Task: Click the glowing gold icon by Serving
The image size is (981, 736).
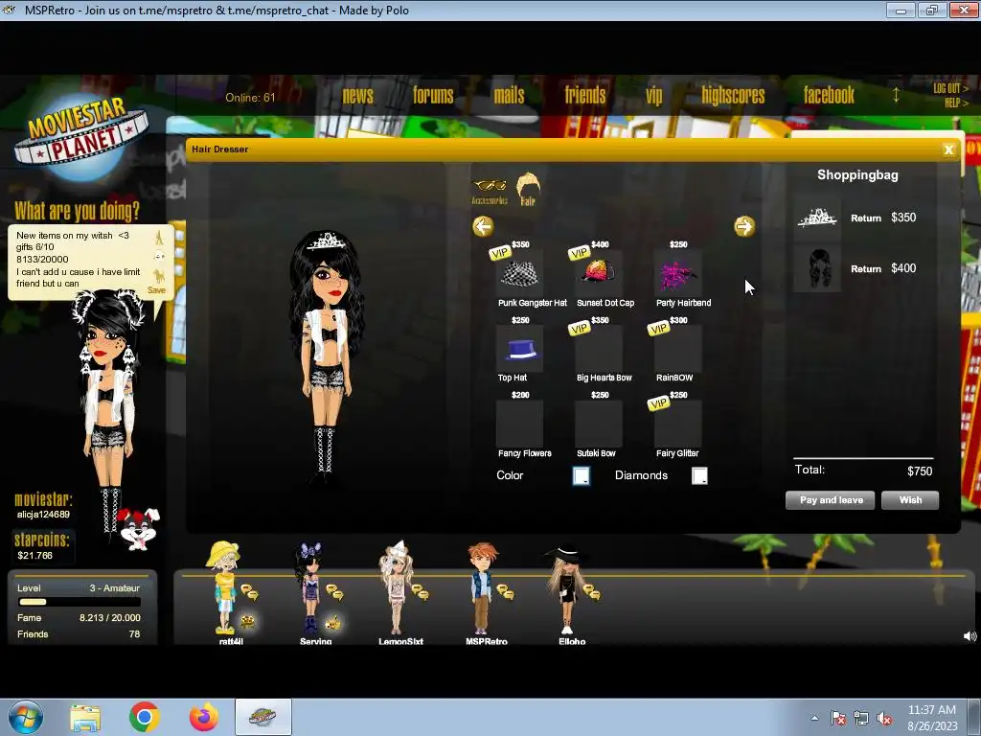Action: (x=334, y=623)
